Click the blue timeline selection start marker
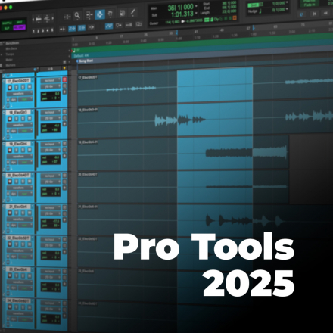This screenshot has height=333, width=333. pyautogui.click(x=177, y=33)
